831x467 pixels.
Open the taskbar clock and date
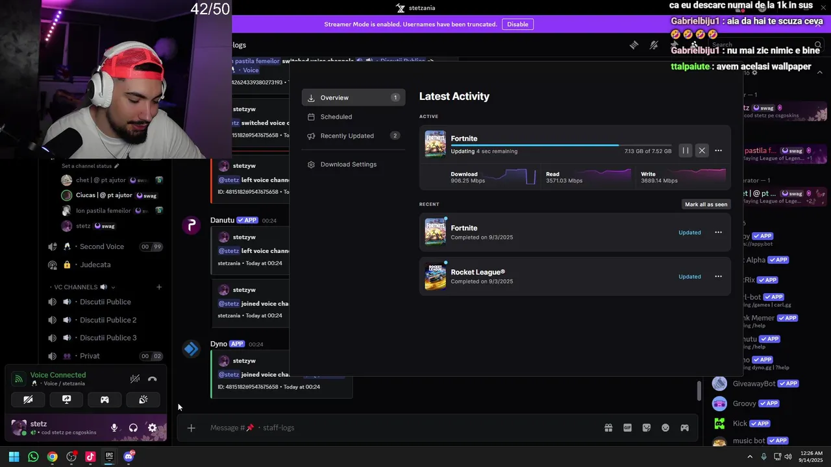click(812, 457)
